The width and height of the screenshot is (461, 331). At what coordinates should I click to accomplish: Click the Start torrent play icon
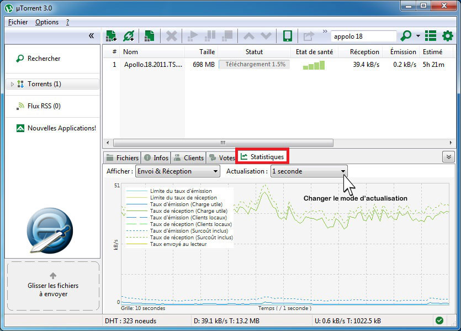point(193,36)
